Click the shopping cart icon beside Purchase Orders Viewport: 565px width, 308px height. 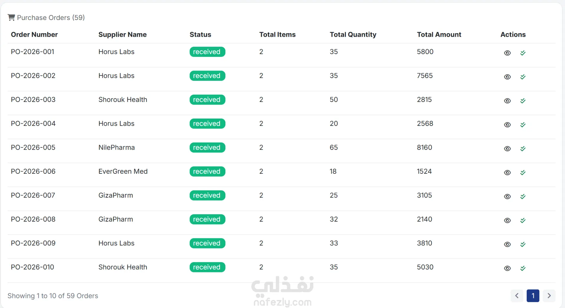coord(11,18)
